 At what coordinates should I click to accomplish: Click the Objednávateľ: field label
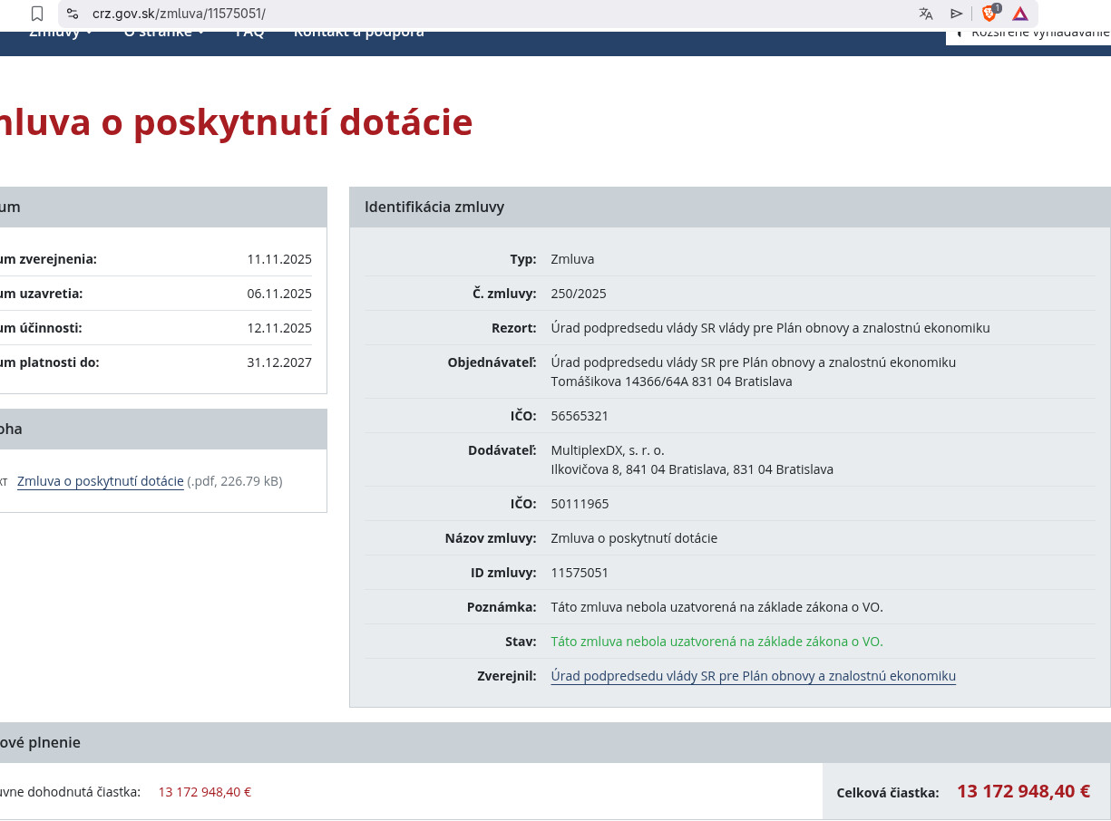(492, 362)
